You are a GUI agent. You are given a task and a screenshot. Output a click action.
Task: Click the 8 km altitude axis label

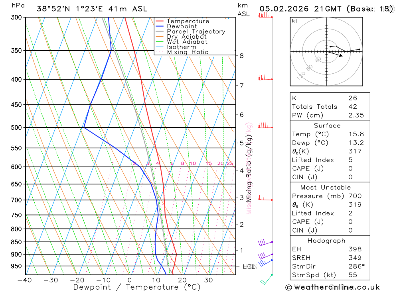click(x=241, y=56)
